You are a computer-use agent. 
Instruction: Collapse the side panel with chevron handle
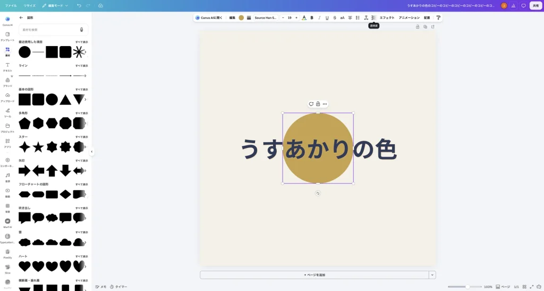coord(91,152)
